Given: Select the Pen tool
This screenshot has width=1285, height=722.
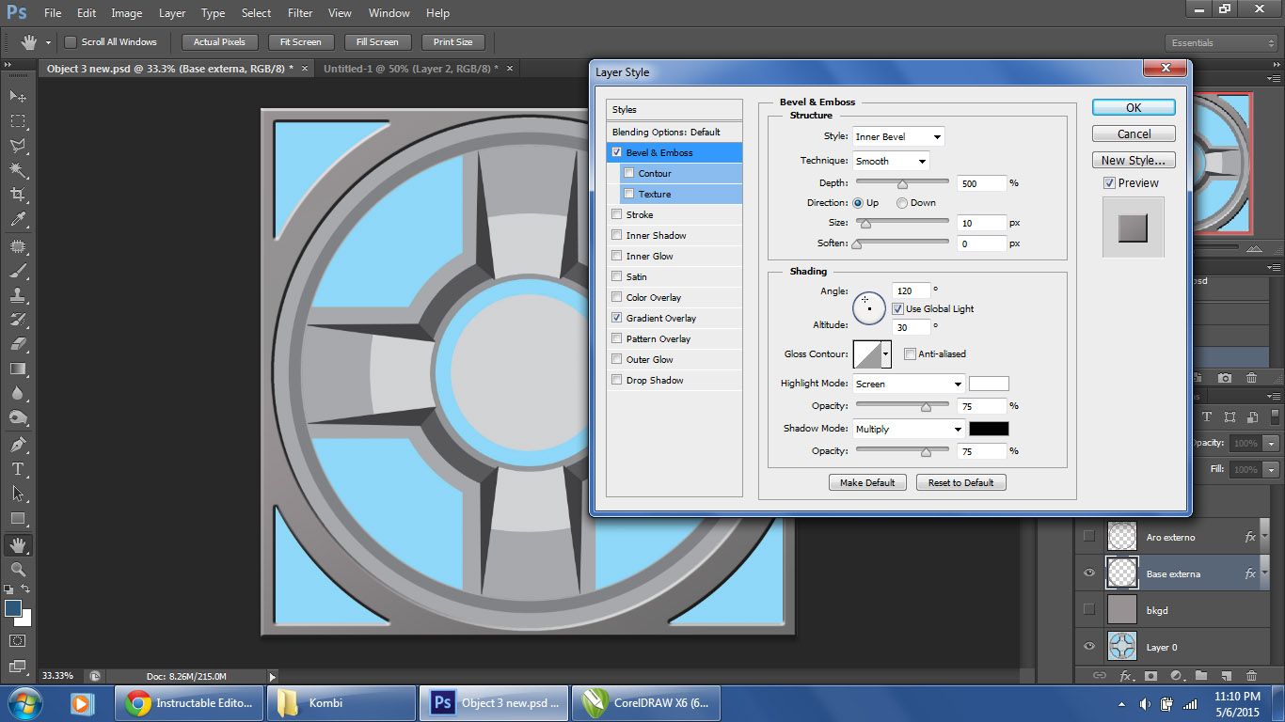Looking at the screenshot, I should tap(17, 444).
